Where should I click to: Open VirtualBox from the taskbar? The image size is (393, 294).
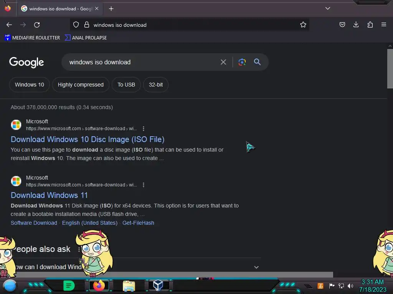tap(158, 285)
